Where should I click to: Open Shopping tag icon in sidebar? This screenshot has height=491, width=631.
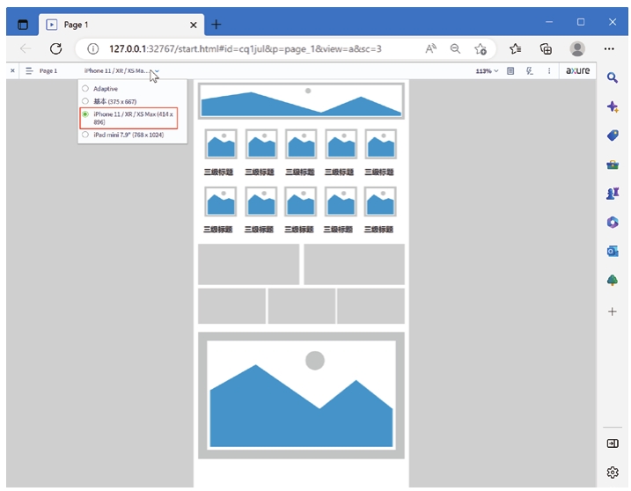point(613,136)
